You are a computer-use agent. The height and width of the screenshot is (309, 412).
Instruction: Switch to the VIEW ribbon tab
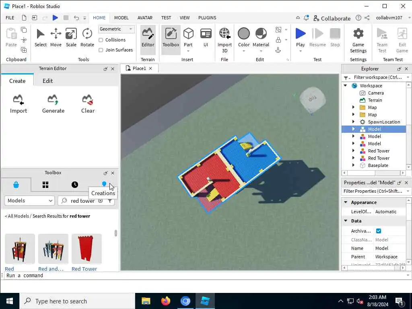pos(184,18)
